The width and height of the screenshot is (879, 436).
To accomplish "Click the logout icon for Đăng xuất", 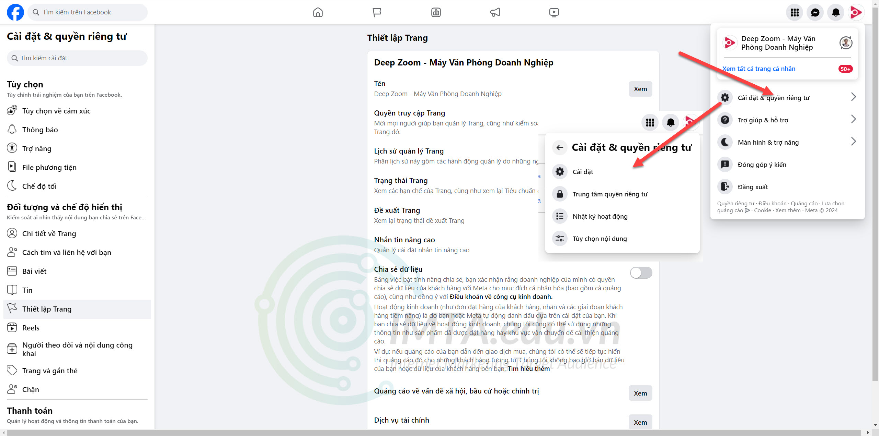I will pyautogui.click(x=725, y=186).
